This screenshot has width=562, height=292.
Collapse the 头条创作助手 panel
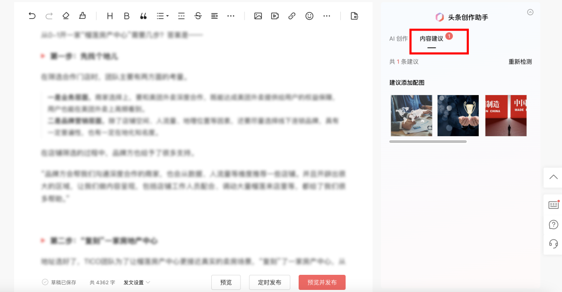coord(530,12)
